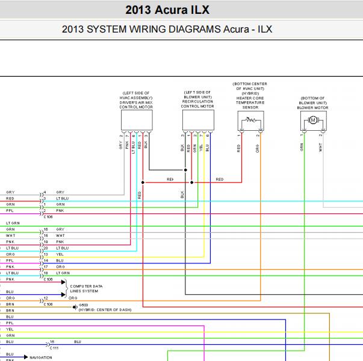Image resolution: width=363 pixels, height=361 pixels.
Task: Click the vertical RED label under heater core sensor
Action: pyautogui.click(x=238, y=148)
